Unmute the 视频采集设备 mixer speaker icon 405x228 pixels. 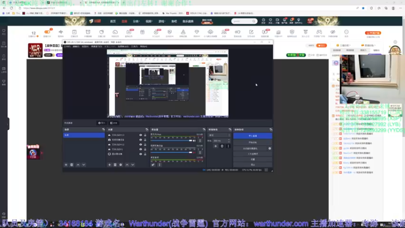click(x=194, y=153)
